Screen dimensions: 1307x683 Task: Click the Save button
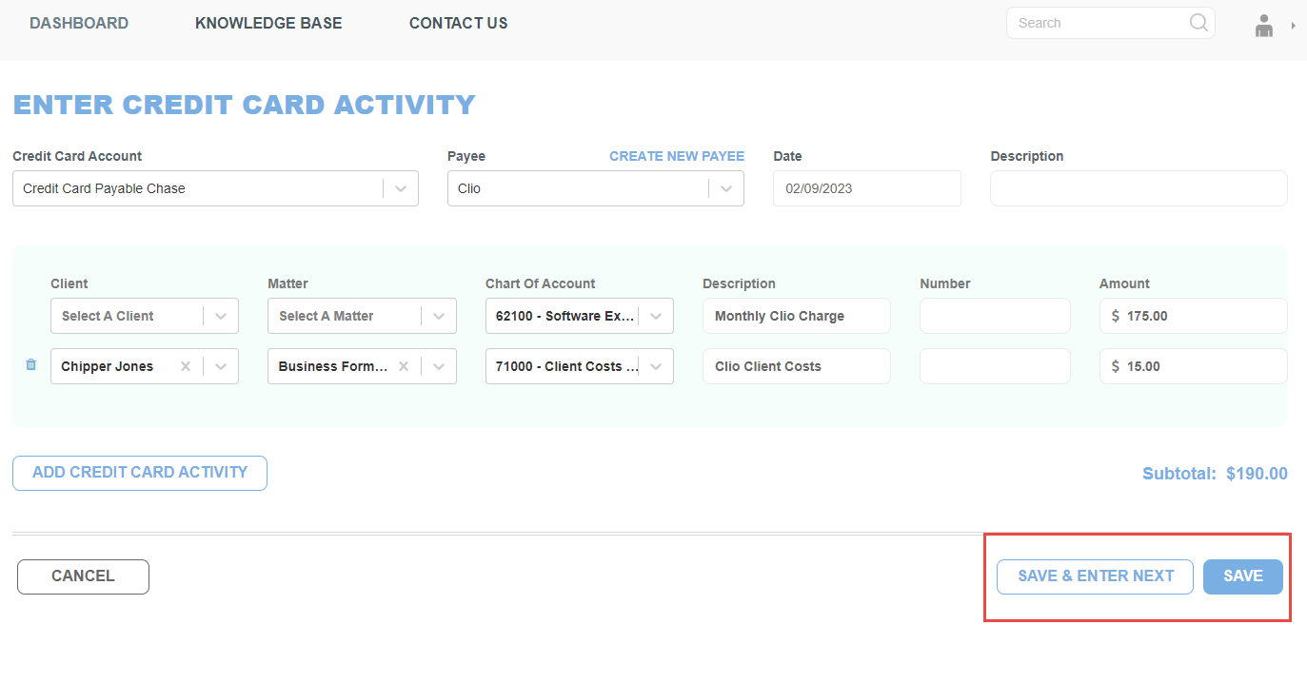tap(1243, 576)
